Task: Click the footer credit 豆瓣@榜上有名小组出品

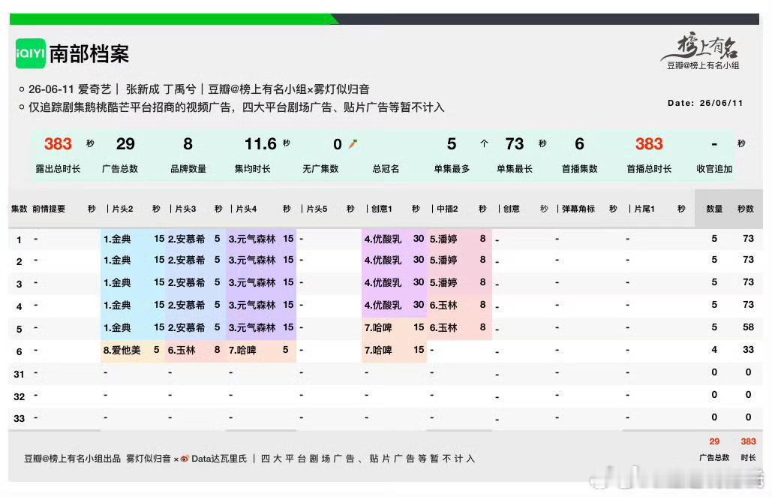Action: [72, 459]
